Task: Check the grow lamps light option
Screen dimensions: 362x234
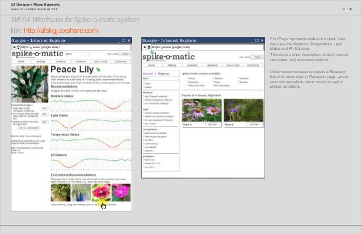Action: [x=144, y=124]
